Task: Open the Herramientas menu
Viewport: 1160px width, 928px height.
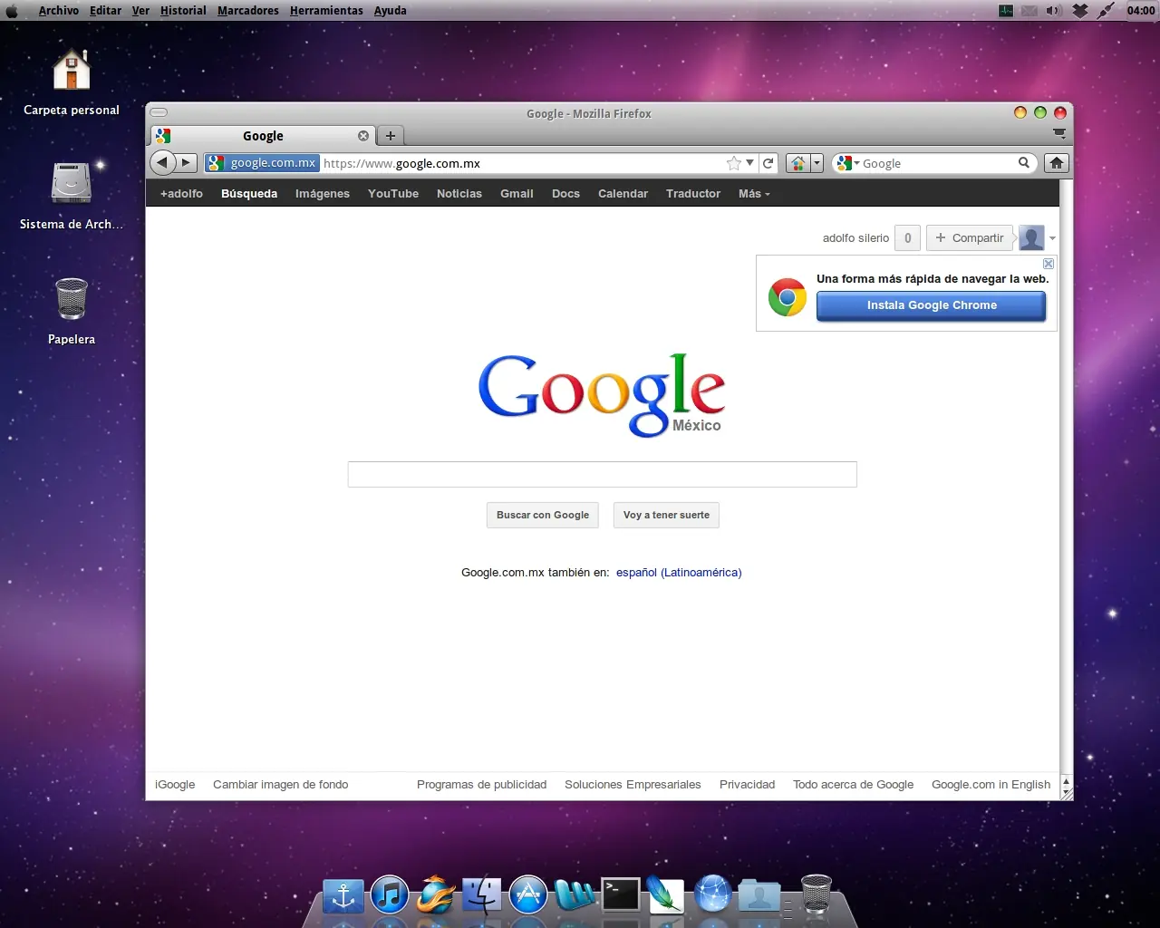Action: 326,11
